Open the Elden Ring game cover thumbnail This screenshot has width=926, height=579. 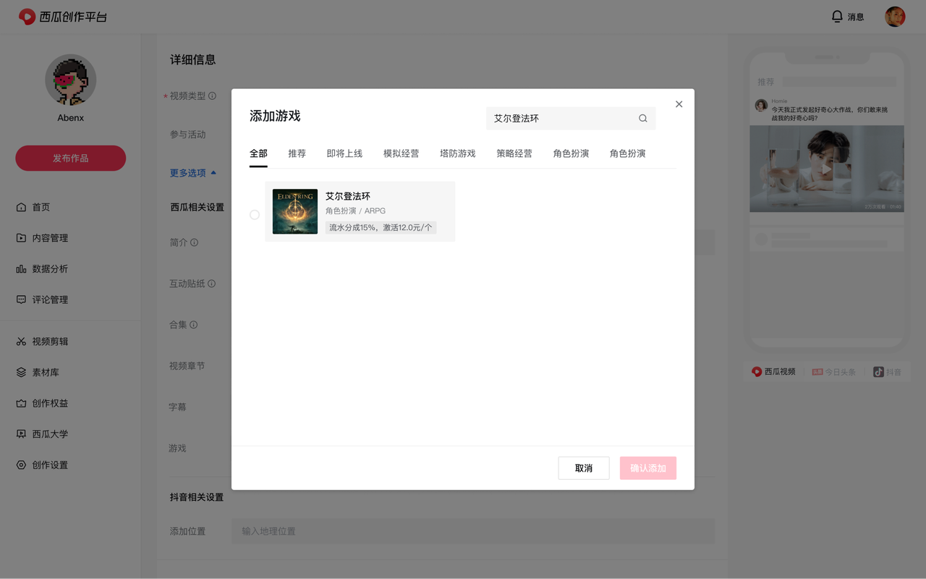(295, 211)
